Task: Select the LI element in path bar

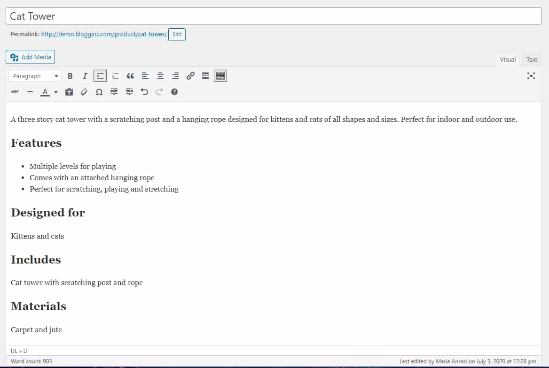Action: click(25, 351)
